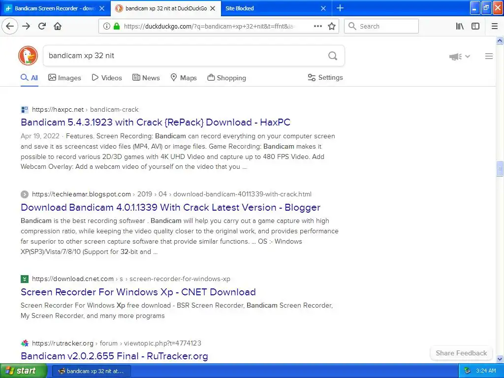Click the page scrollbar down arrow
This screenshot has height=378, width=504.
pyautogui.click(x=500, y=359)
